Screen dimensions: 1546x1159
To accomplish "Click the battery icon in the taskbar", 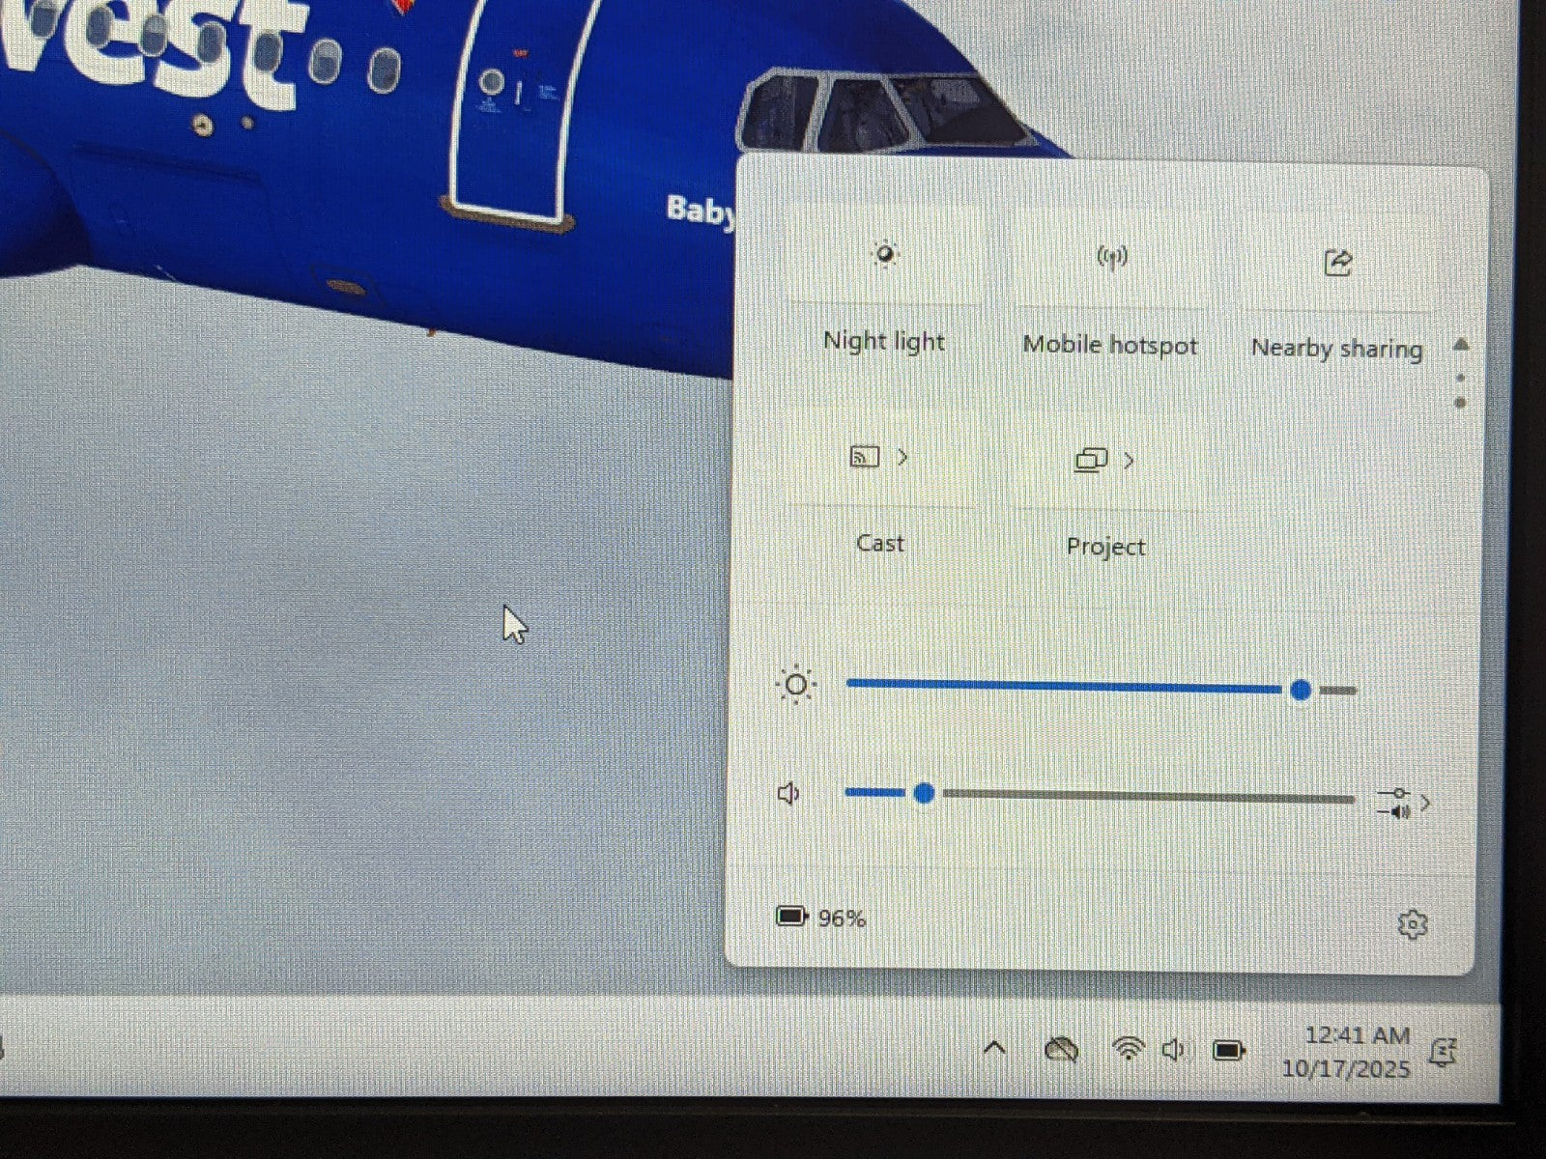I will (x=1228, y=1050).
